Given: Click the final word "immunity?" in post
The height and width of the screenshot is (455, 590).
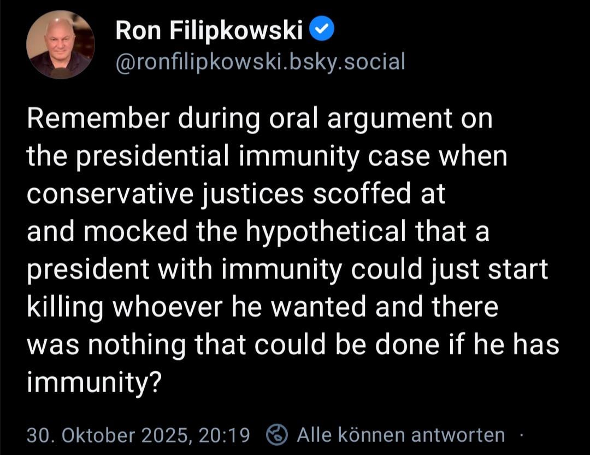Looking at the screenshot, I should click(x=93, y=382).
